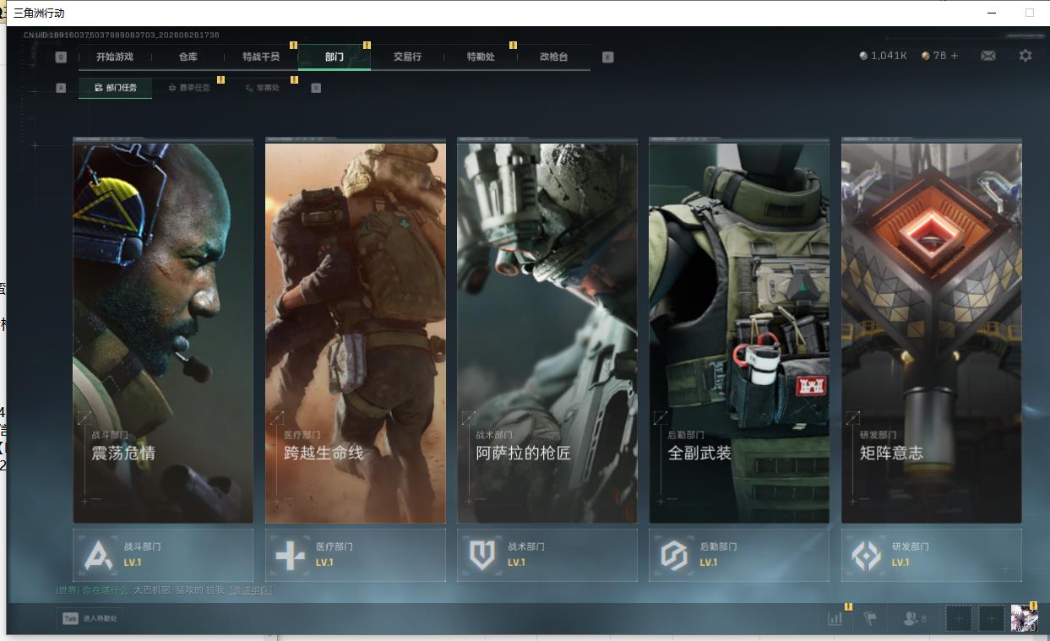Switch to the 仓库 tab
Image resolution: width=1050 pixels, height=641 pixels.
tap(188, 57)
